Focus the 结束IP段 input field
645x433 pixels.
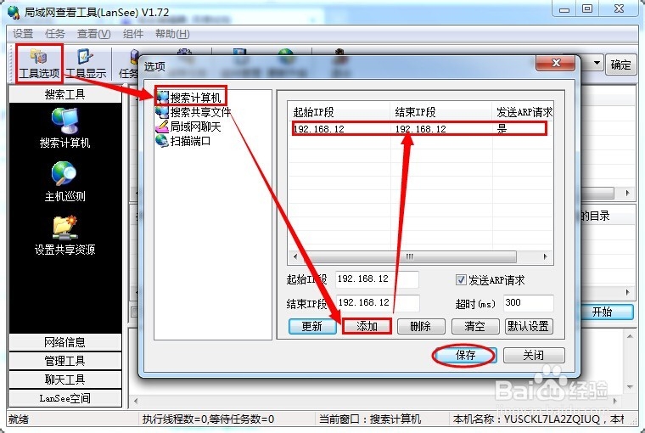378,303
